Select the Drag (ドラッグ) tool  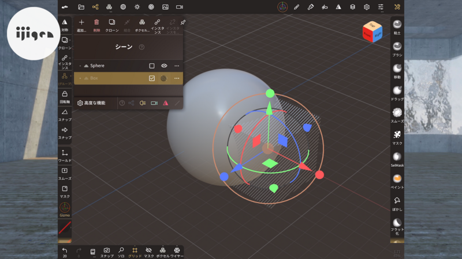pyautogui.click(x=397, y=93)
